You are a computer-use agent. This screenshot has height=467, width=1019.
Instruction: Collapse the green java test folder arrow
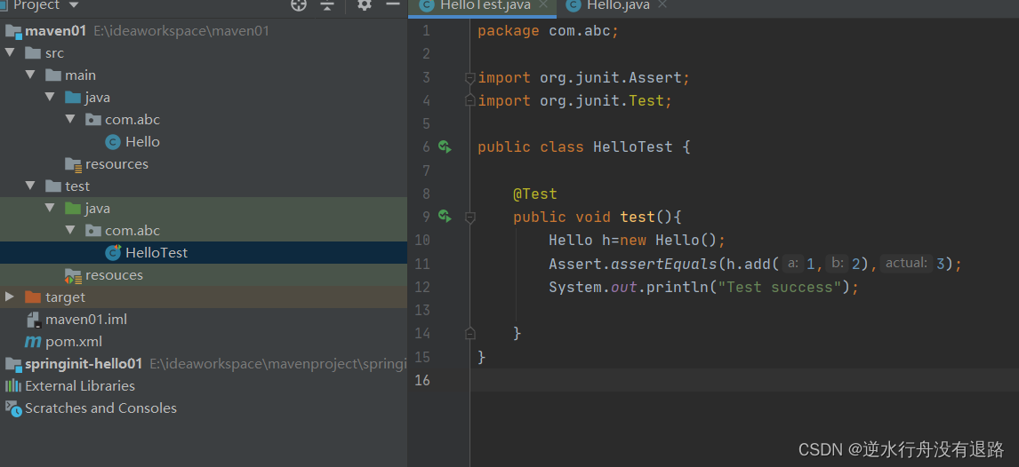pyautogui.click(x=50, y=208)
